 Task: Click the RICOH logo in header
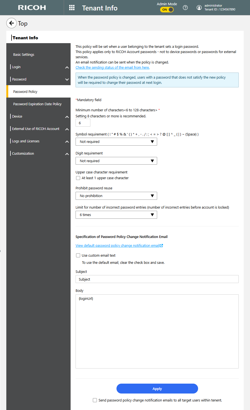click(x=32, y=8)
